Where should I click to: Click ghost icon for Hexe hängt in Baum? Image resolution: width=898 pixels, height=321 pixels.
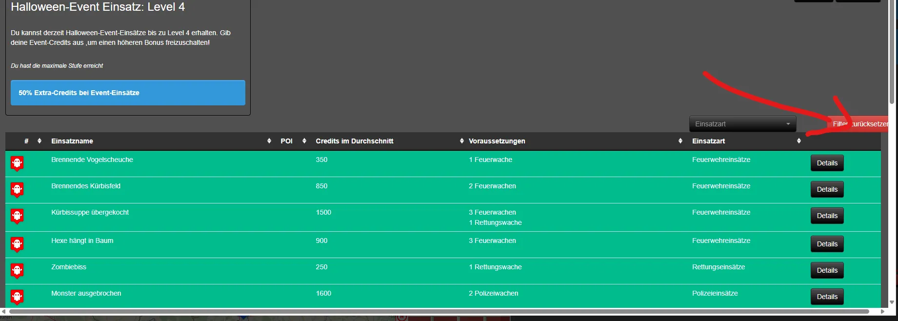tap(17, 244)
